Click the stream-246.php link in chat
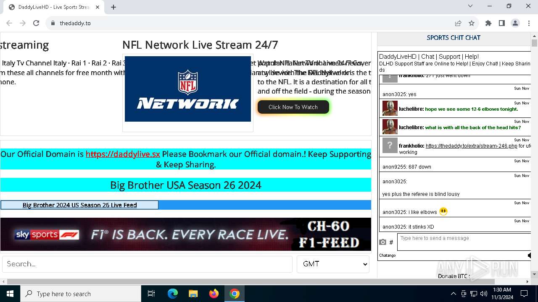Screen dimensions: 538x302 pyautogui.click(x=471, y=146)
